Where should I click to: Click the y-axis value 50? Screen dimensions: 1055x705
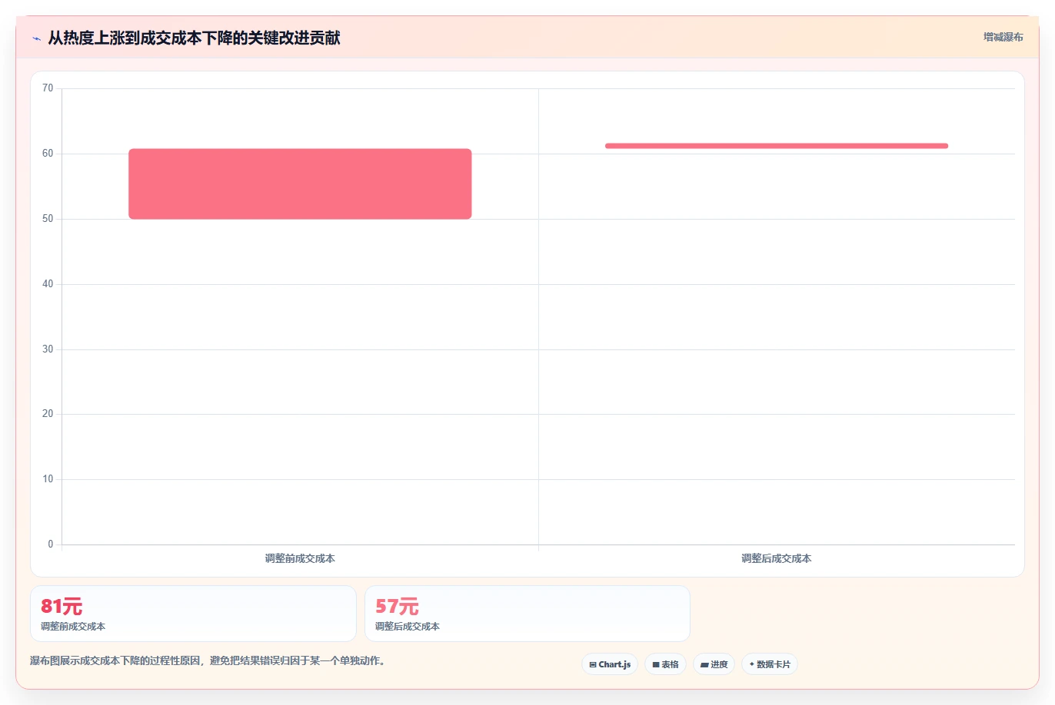pos(48,219)
